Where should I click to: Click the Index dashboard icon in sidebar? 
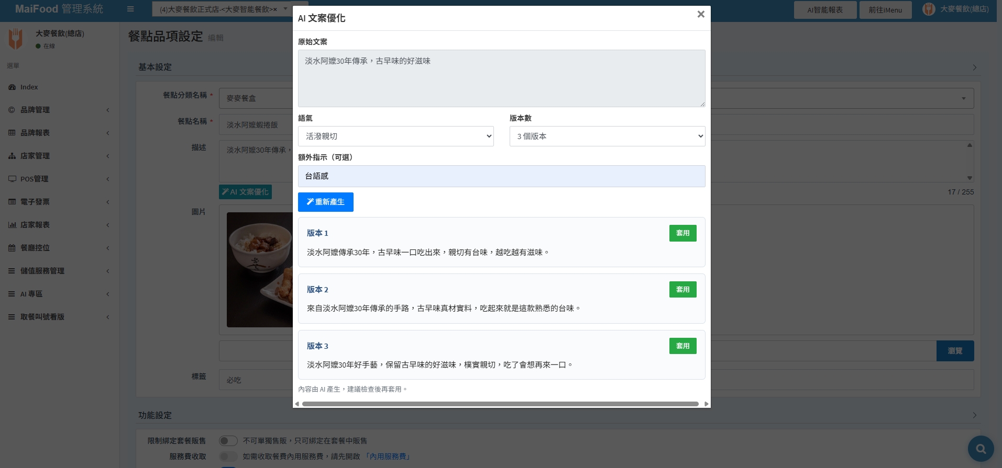(x=12, y=87)
